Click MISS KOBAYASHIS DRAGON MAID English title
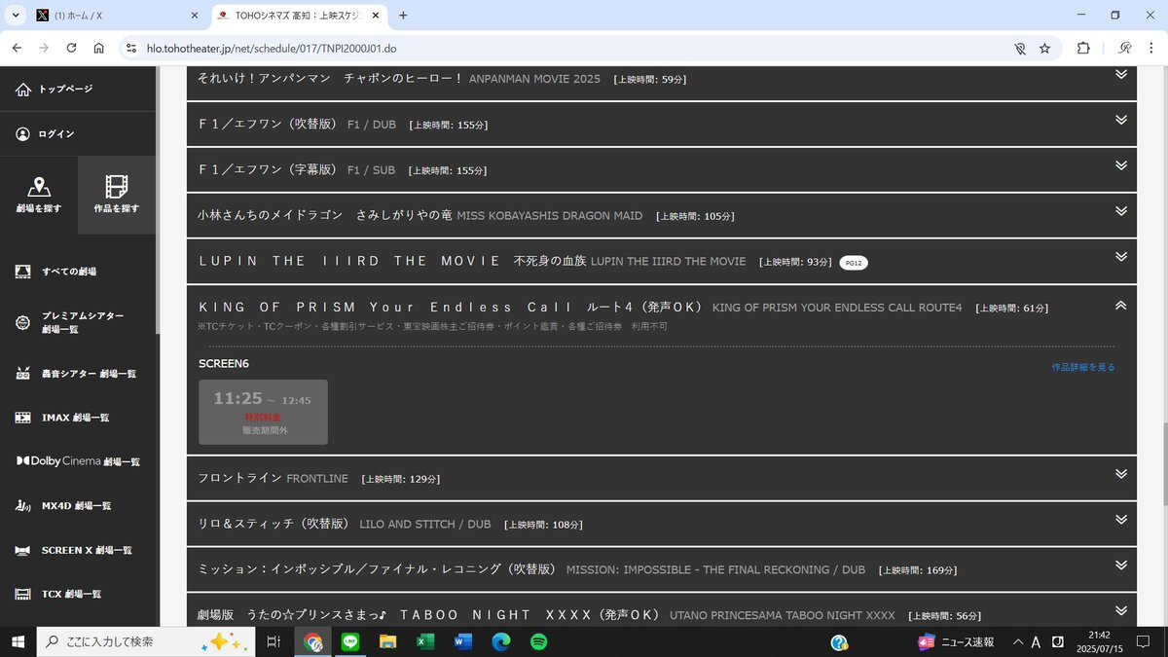 click(x=550, y=216)
